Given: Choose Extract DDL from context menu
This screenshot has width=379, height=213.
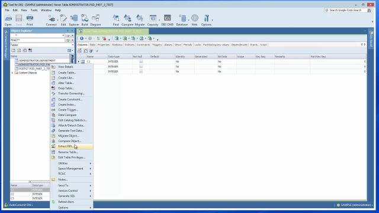Looking at the screenshot, I should (72, 146).
